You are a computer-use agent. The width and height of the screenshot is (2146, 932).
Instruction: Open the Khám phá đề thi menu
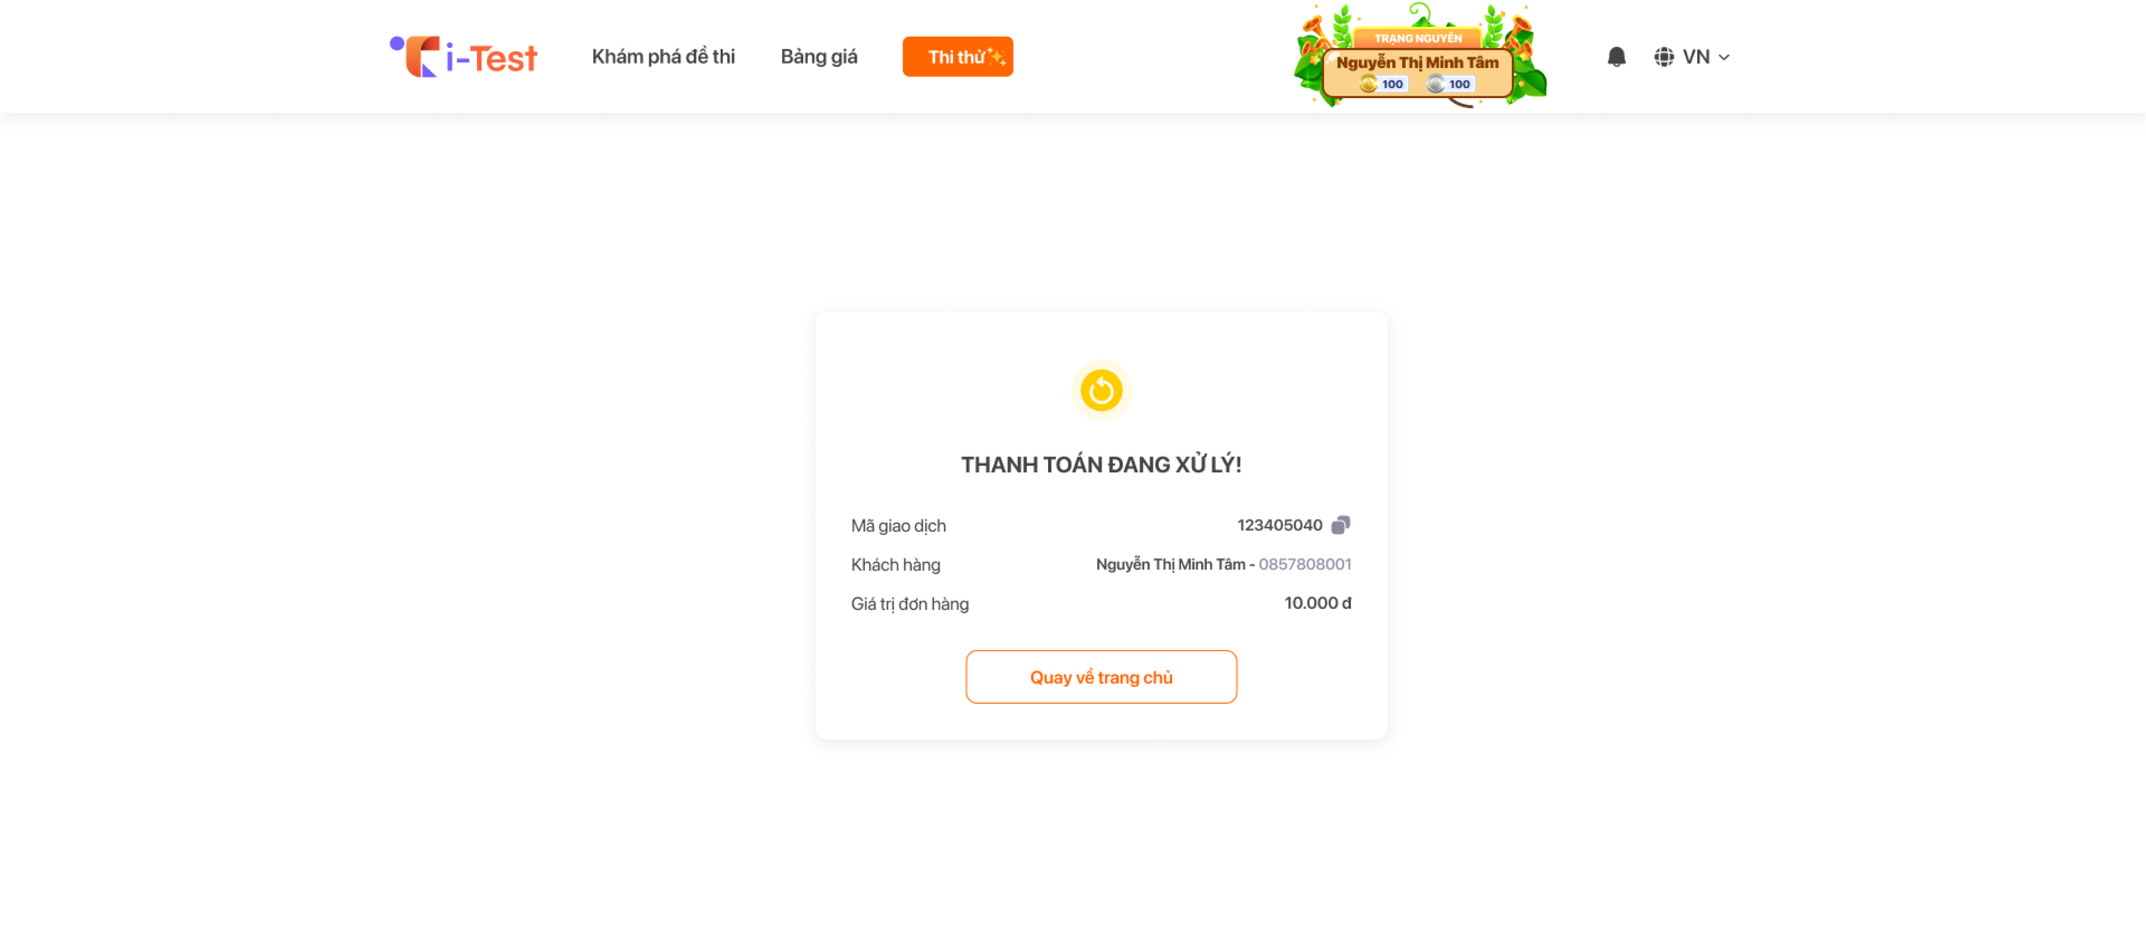pos(663,56)
